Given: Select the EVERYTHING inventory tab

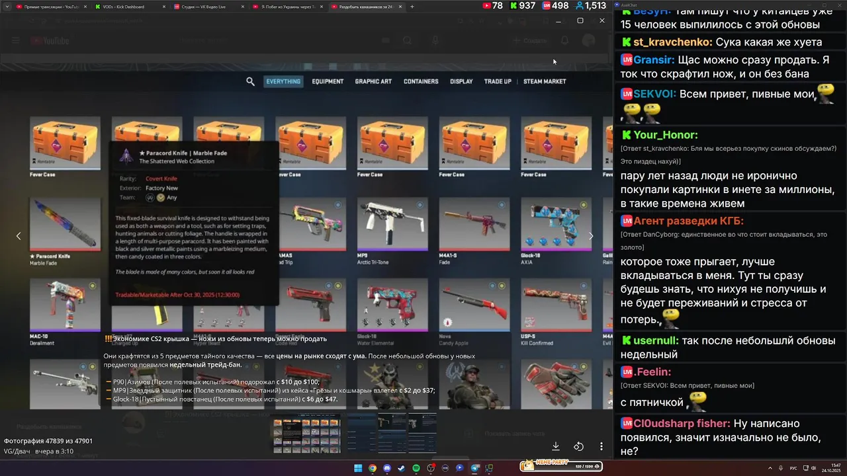Looking at the screenshot, I should [283, 81].
